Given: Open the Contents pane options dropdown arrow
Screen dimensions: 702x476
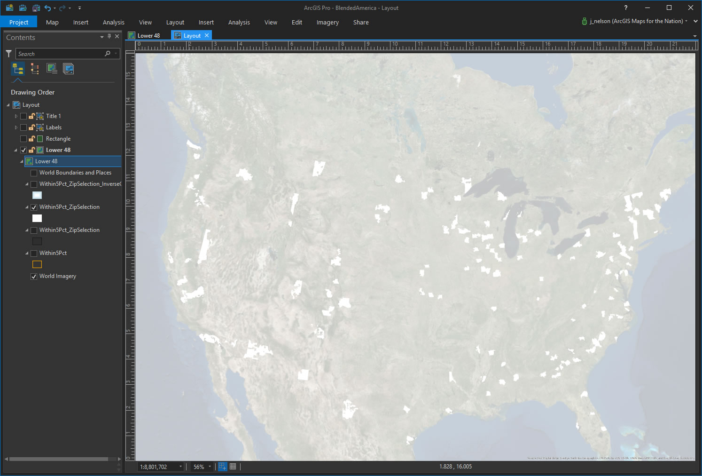Looking at the screenshot, I should (102, 37).
